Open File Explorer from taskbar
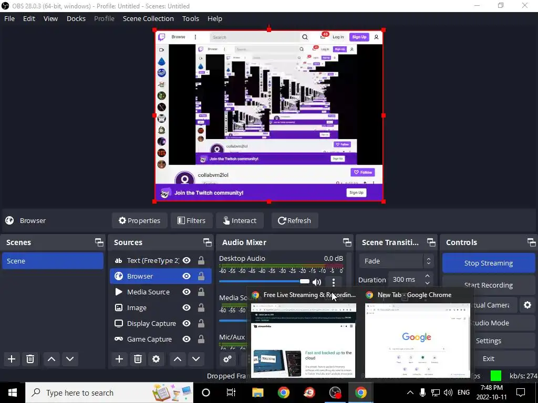 257,393
